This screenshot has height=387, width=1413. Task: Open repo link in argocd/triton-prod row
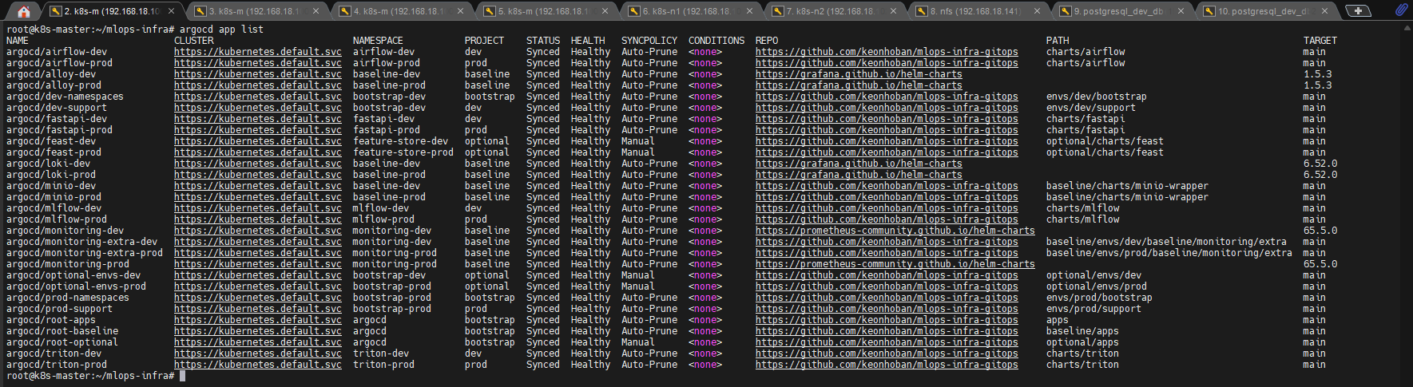click(x=887, y=365)
